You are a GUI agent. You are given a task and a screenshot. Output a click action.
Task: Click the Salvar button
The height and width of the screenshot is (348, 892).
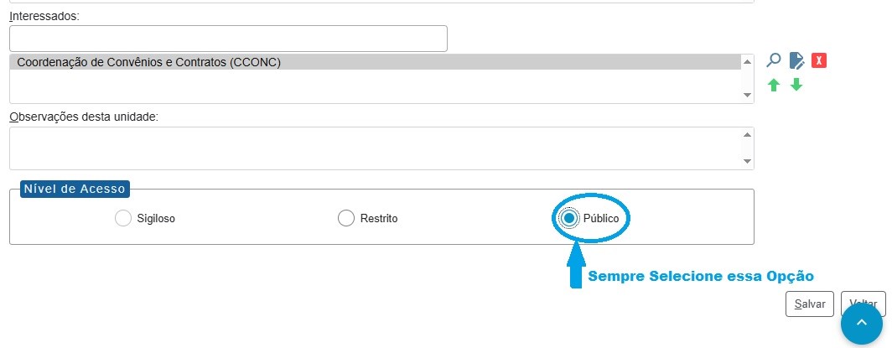coord(810,304)
